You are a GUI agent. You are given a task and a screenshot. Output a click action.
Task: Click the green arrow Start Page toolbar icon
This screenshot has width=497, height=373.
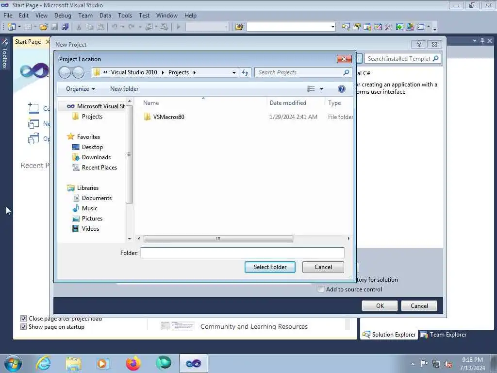[x=399, y=27]
